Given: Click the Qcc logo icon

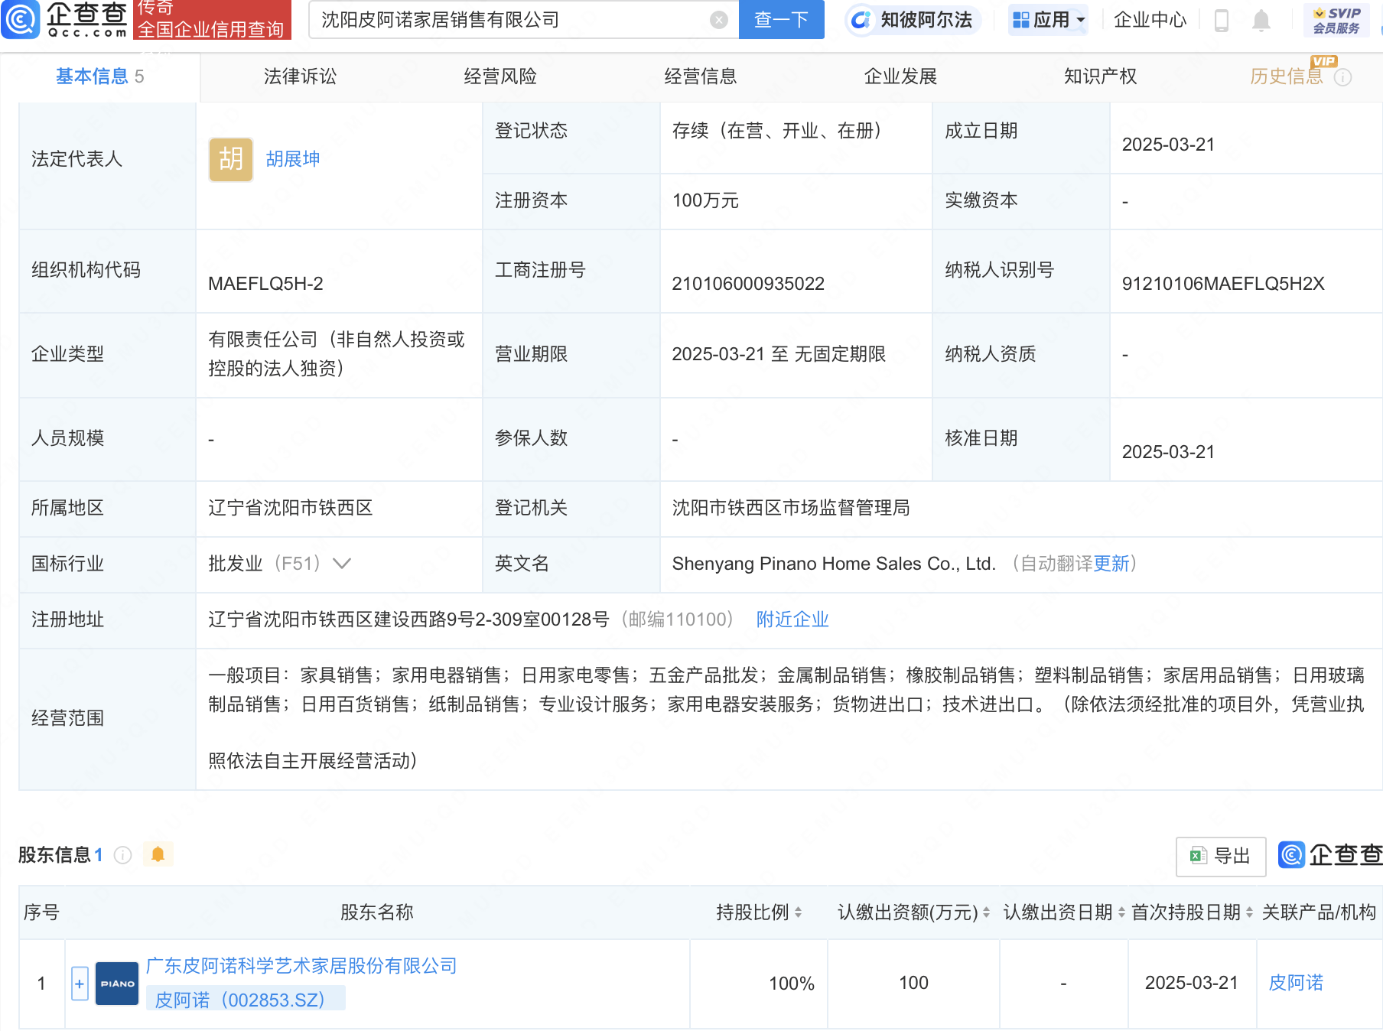Looking at the screenshot, I should pos(20,20).
